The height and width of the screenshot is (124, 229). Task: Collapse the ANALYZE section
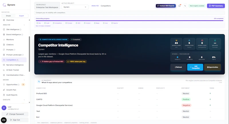pyautogui.click(x=24, y=25)
